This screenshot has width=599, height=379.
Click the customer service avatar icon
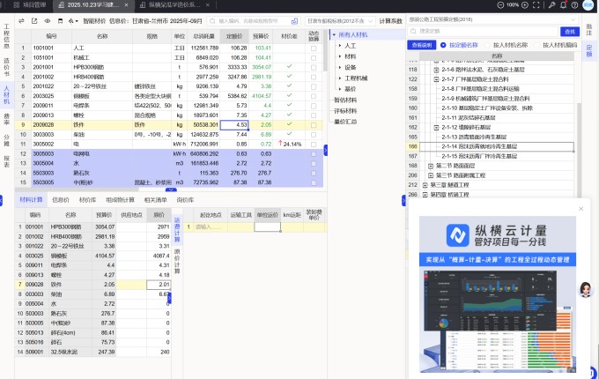click(584, 289)
